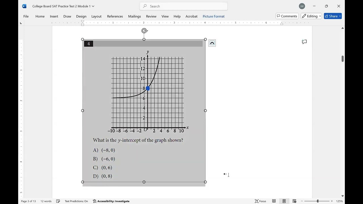Open the Editing mode dropdown

tap(311, 16)
